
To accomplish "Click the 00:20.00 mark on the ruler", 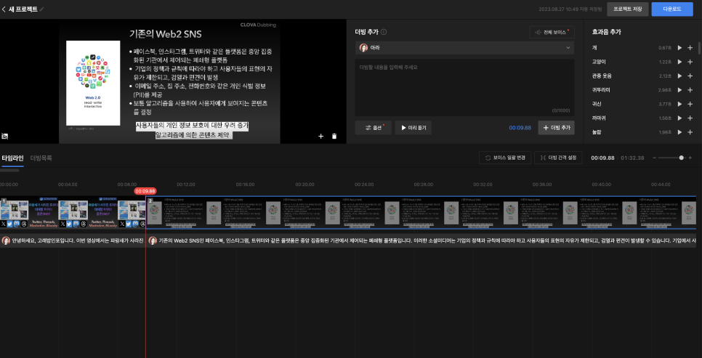I will pyautogui.click(x=304, y=184).
